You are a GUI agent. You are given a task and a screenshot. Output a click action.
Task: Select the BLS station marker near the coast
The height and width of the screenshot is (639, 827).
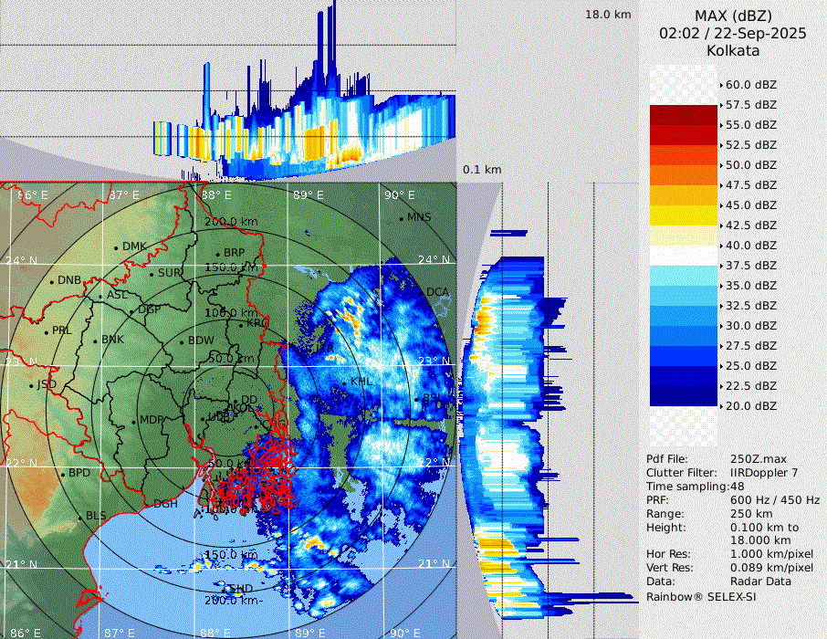click(x=79, y=517)
